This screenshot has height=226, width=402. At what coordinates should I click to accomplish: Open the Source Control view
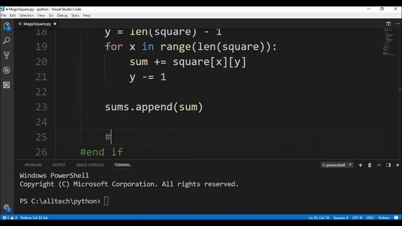(6, 55)
